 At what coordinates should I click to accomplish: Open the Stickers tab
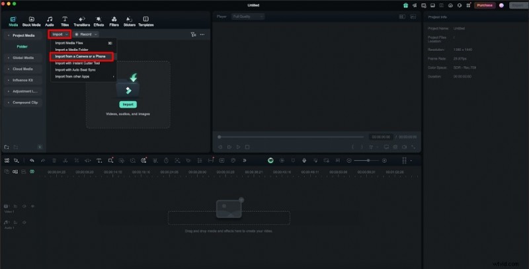pyautogui.click(x=129, y=21)
